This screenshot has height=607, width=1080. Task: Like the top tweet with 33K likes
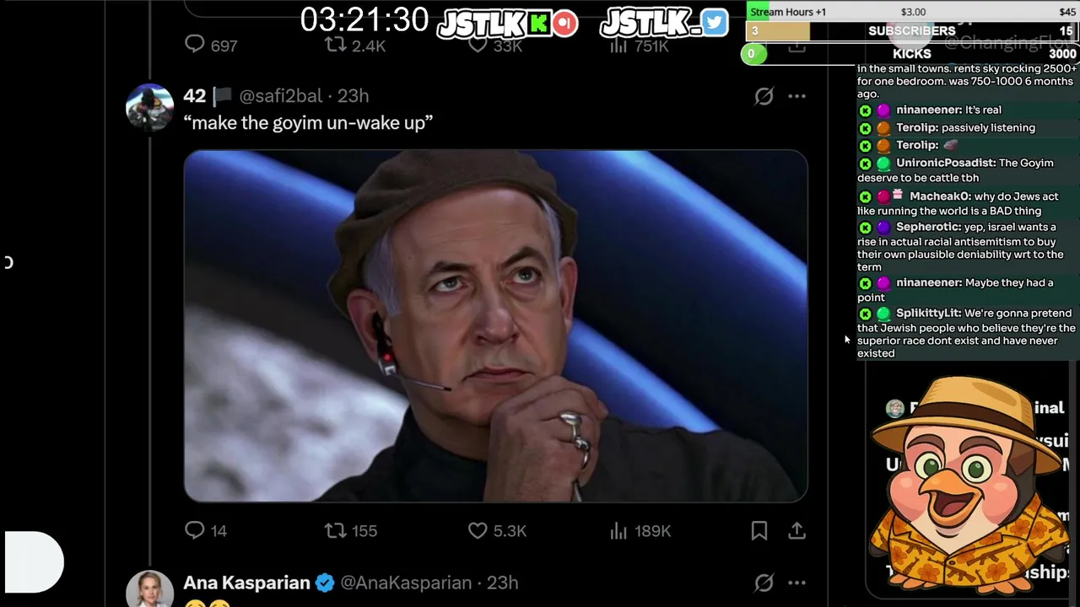(495, 46)
